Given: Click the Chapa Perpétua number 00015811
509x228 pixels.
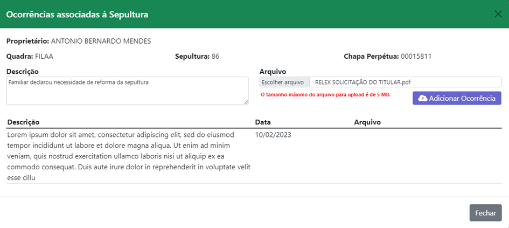Looking at the screenshot, I should (416, 57).
